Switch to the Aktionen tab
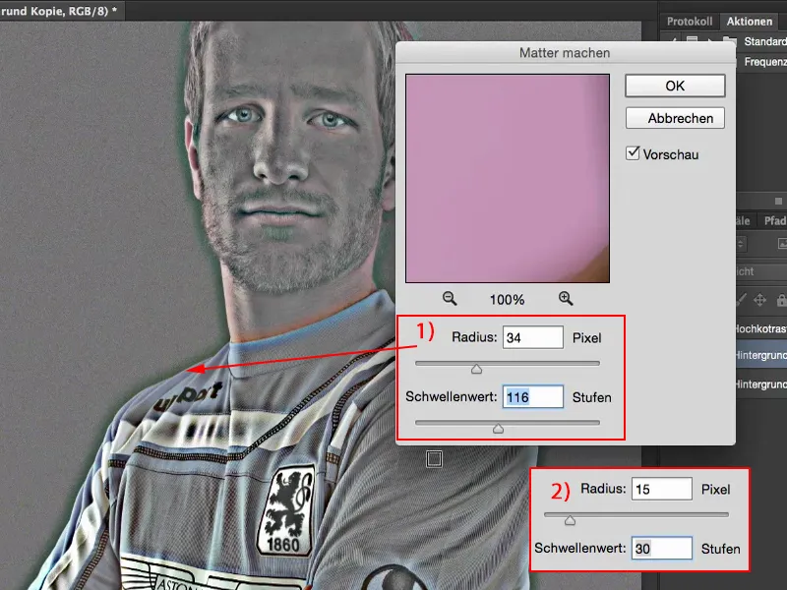Image resolution: width=787 pixels, height=590 pixels. [x=750, y=21]
